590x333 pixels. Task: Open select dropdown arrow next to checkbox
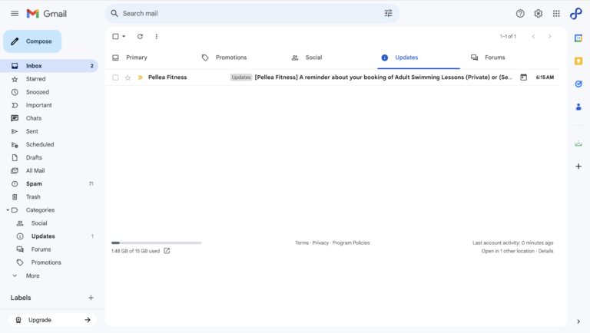(x=124, y=37)
